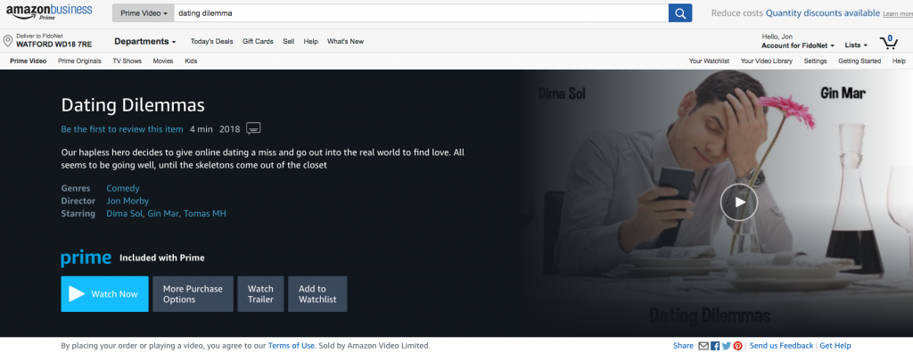This screenshot has width=913, height=353.
Task: Click Learn more link in the top banner
Action: pos(897,13)
